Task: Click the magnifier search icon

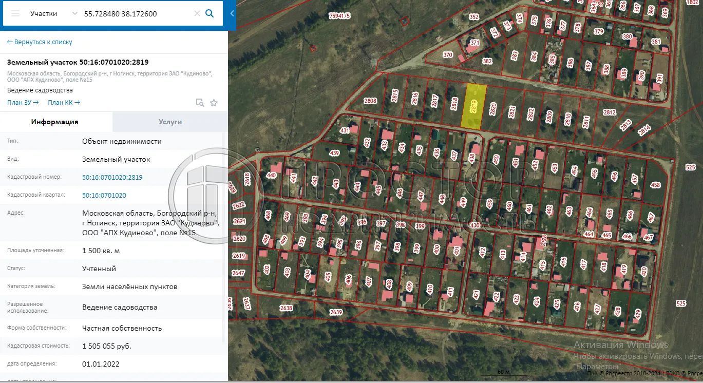Action: (210, 13)
